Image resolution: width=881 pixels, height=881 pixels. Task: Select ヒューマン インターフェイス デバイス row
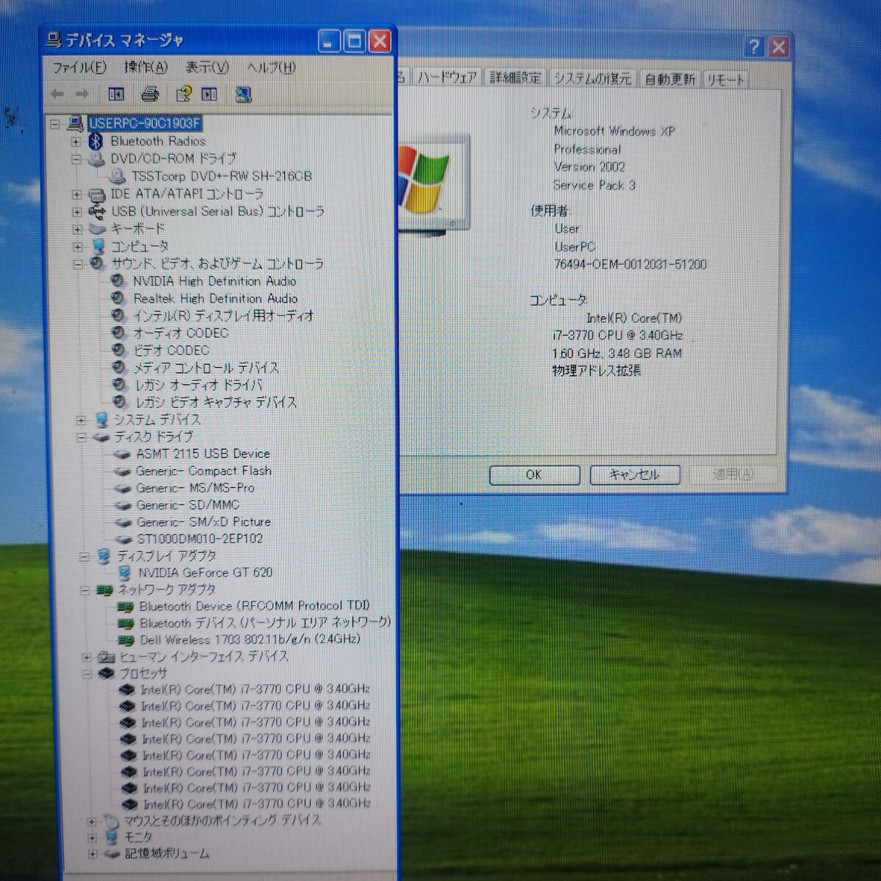(203, 656)
